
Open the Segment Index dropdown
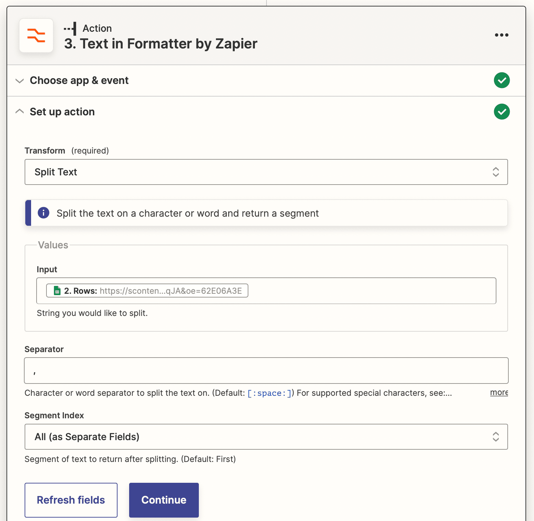(266, 437)
